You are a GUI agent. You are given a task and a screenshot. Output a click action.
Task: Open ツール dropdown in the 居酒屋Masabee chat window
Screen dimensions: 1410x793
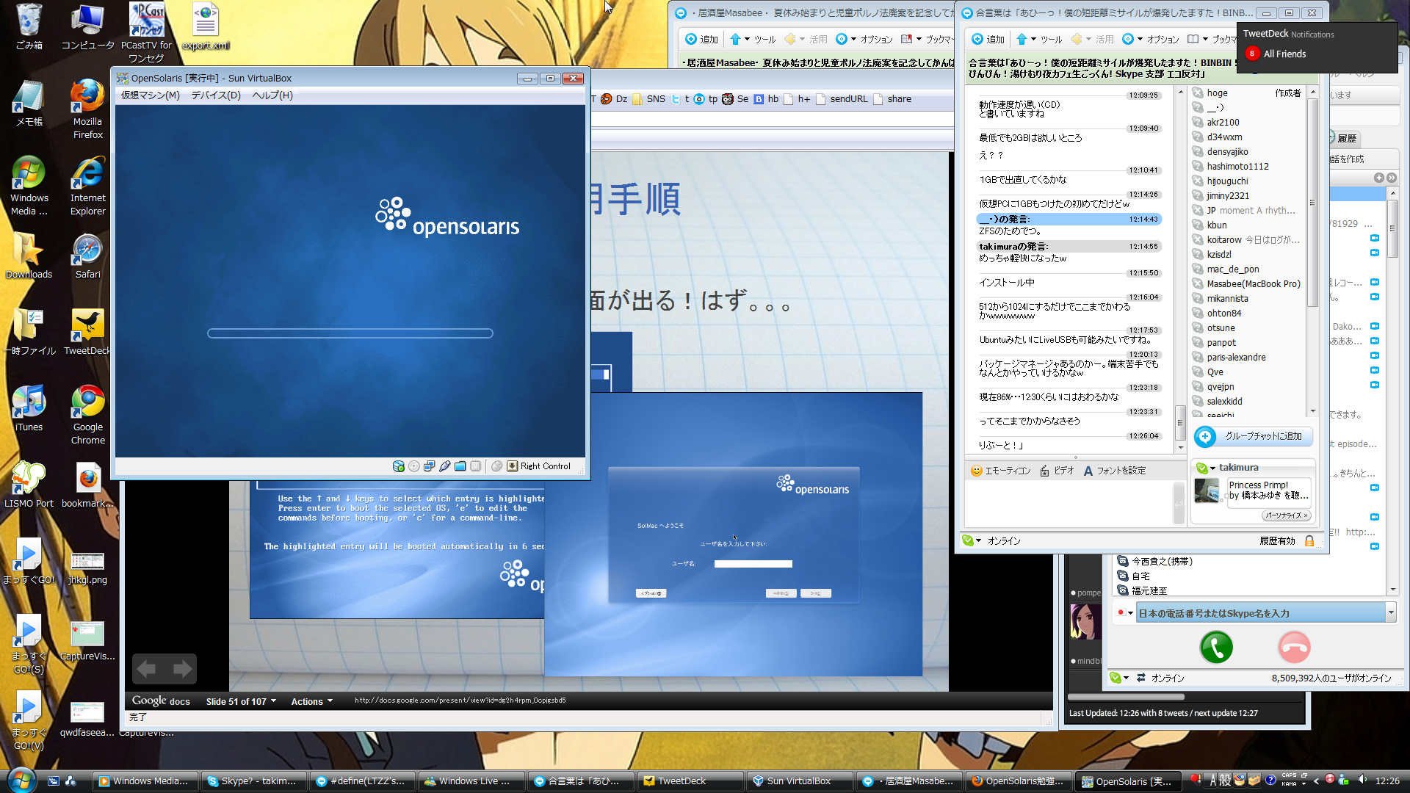point(753,39)
